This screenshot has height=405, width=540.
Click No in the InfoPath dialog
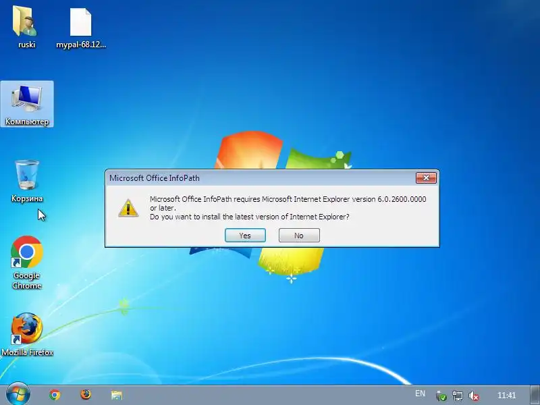[299, 236]
